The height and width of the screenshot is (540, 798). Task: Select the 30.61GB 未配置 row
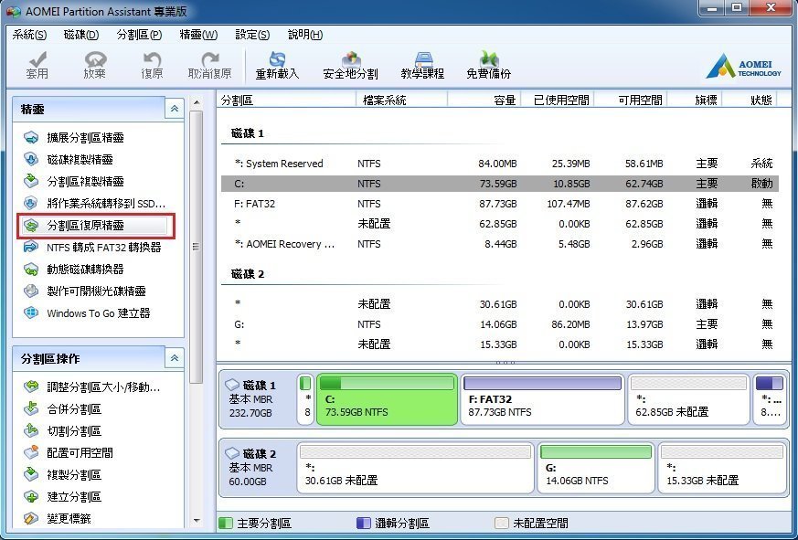[500, 304]
